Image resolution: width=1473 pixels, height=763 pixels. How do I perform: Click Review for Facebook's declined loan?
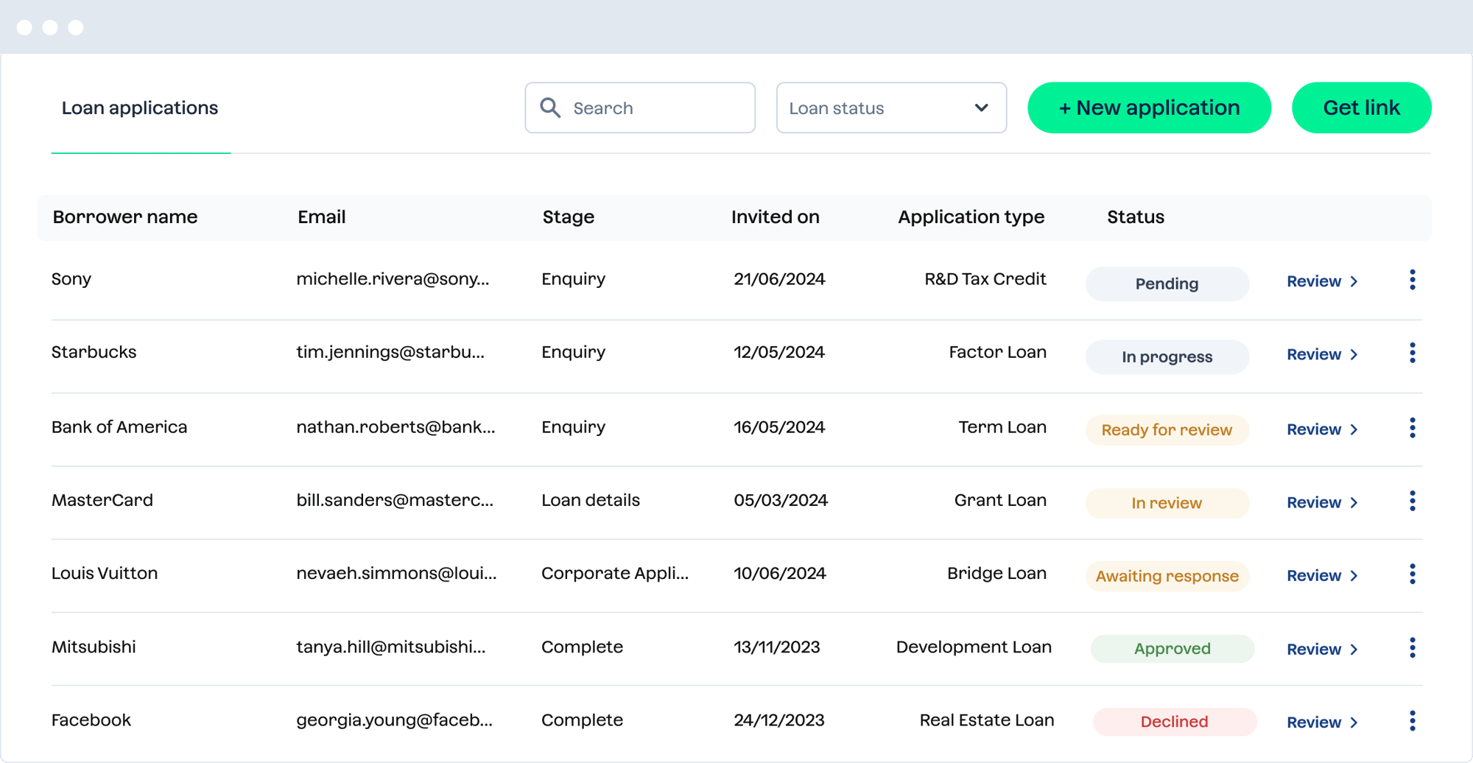click(1321, 722)
